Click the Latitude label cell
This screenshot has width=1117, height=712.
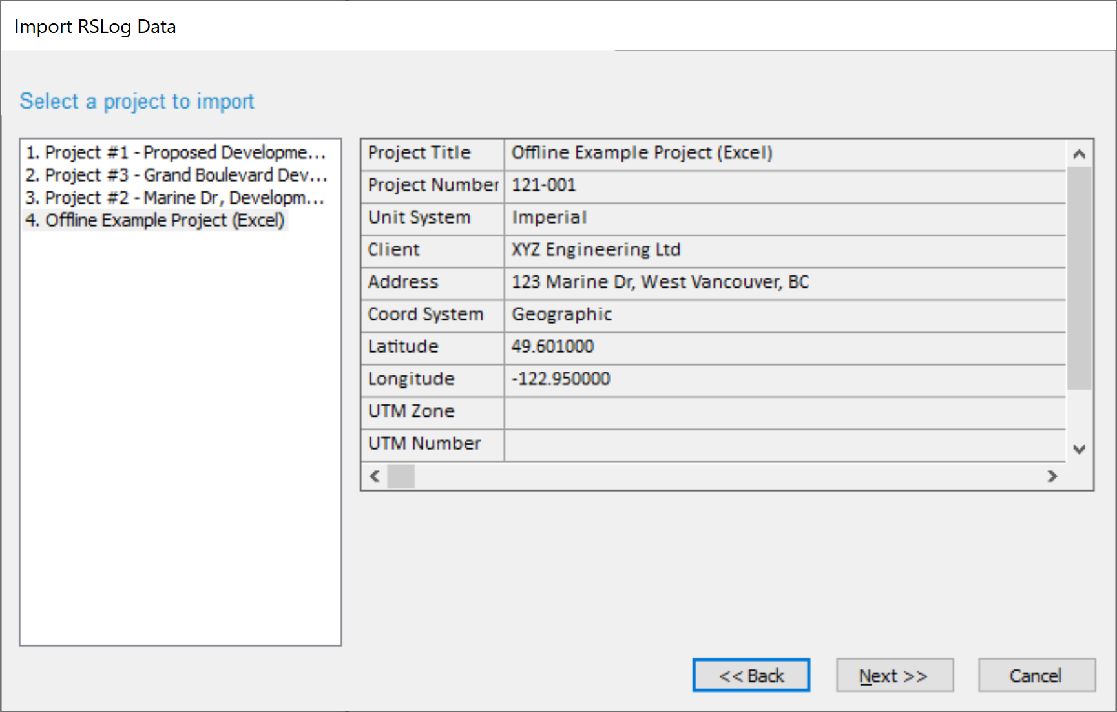click(433, 348)
